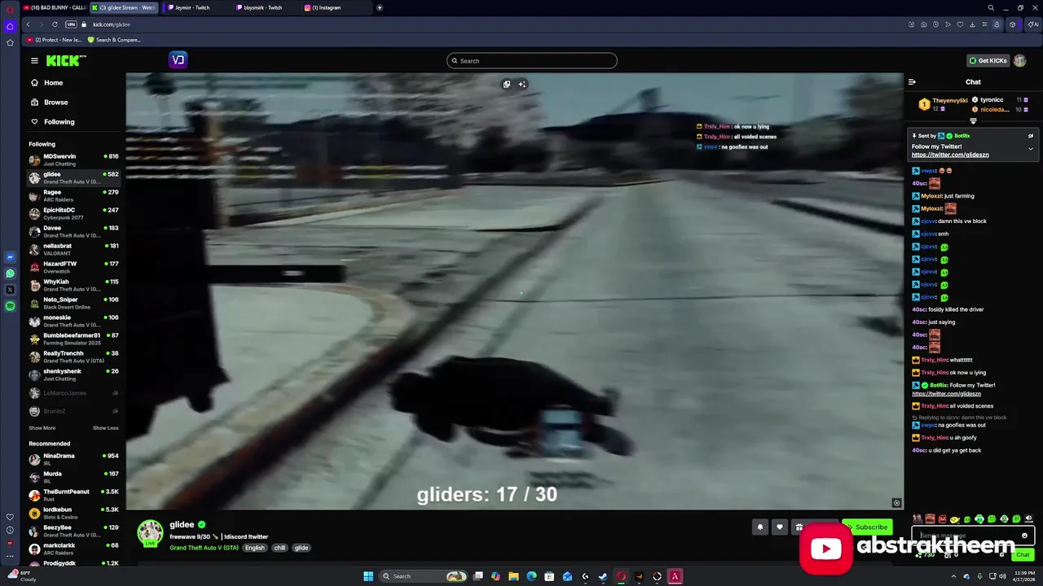Open browser downloads icon

click(x=971, y=24)
